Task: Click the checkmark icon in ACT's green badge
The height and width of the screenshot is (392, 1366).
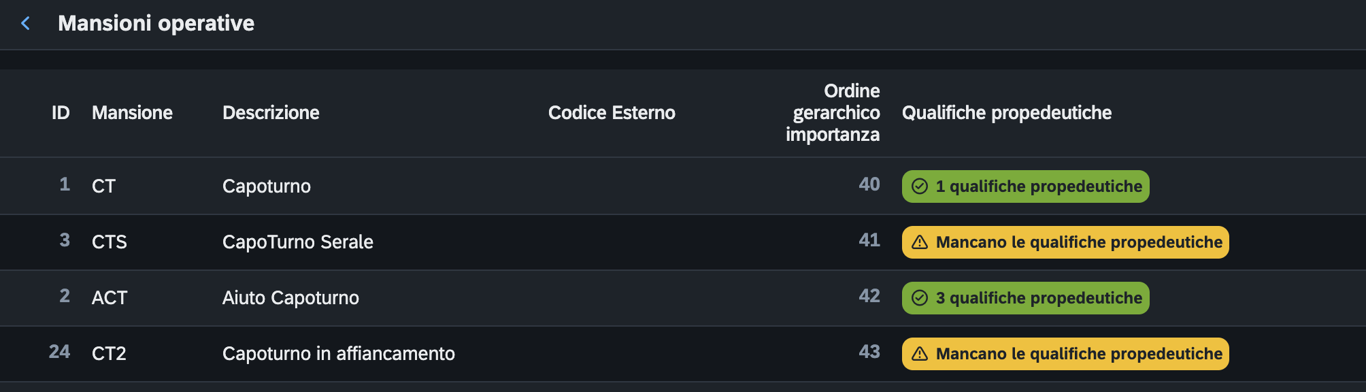Action: (920, 298)
